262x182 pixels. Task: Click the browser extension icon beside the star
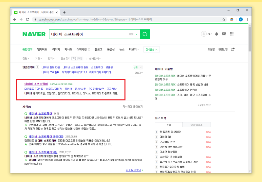232,20
